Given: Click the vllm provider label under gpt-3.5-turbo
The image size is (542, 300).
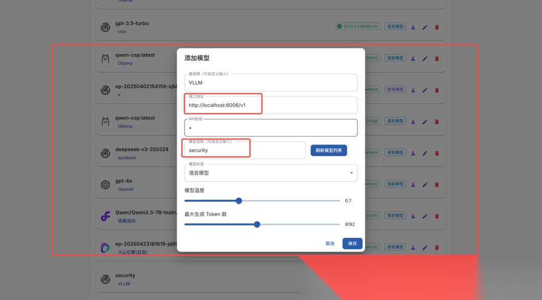Looking at the screenshot, I should (x=122, y=32).
